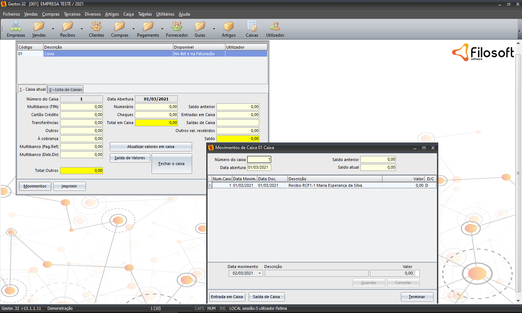Click the Fechar o caixa button
Viewport: 522px width, 313px height.
pos(171,164)
